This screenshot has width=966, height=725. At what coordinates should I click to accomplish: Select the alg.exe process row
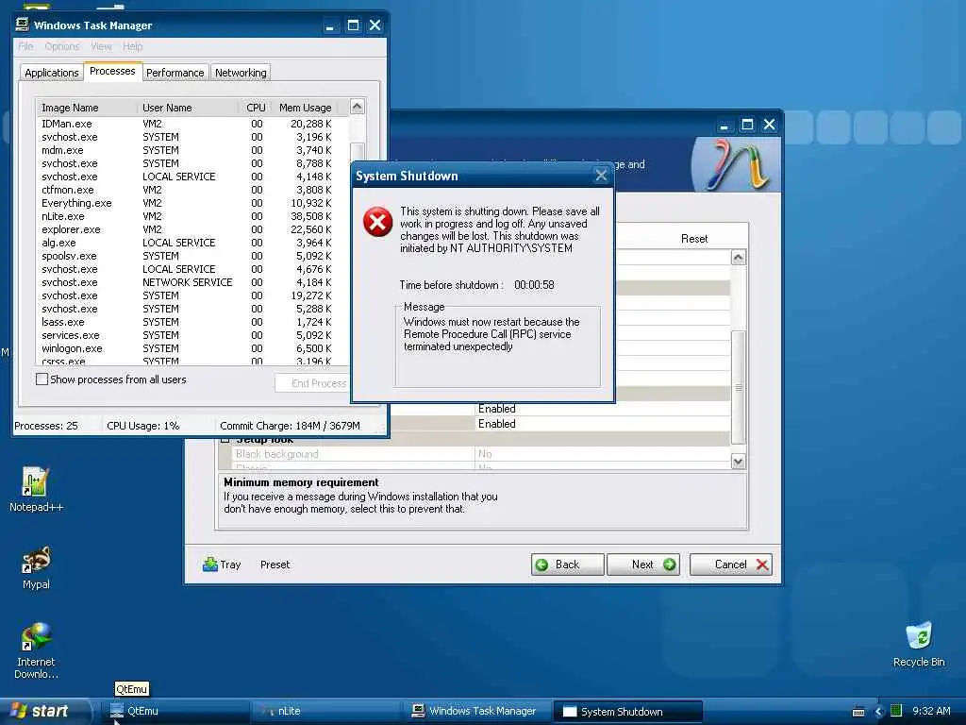192,243
